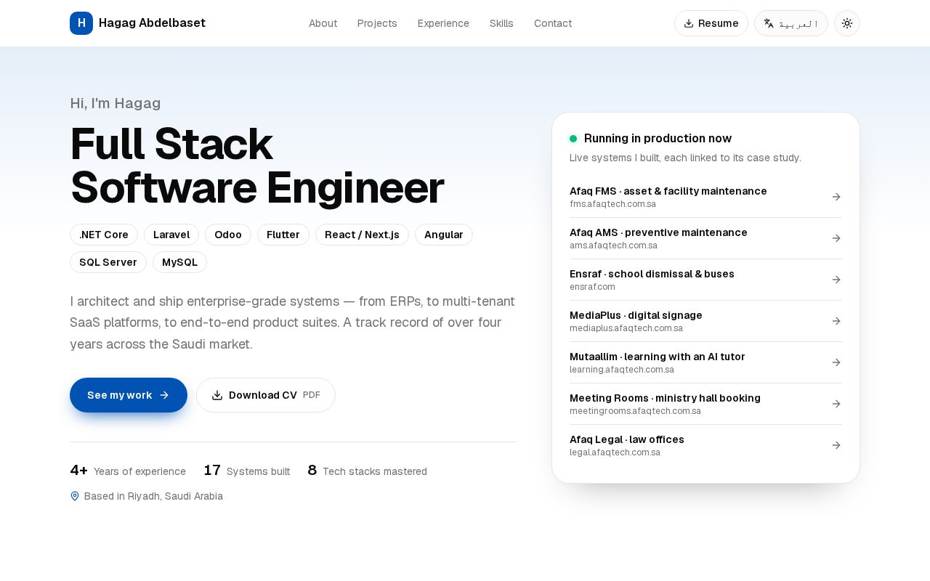
Task: Click the Angular tag
Action: click(444, 235)
